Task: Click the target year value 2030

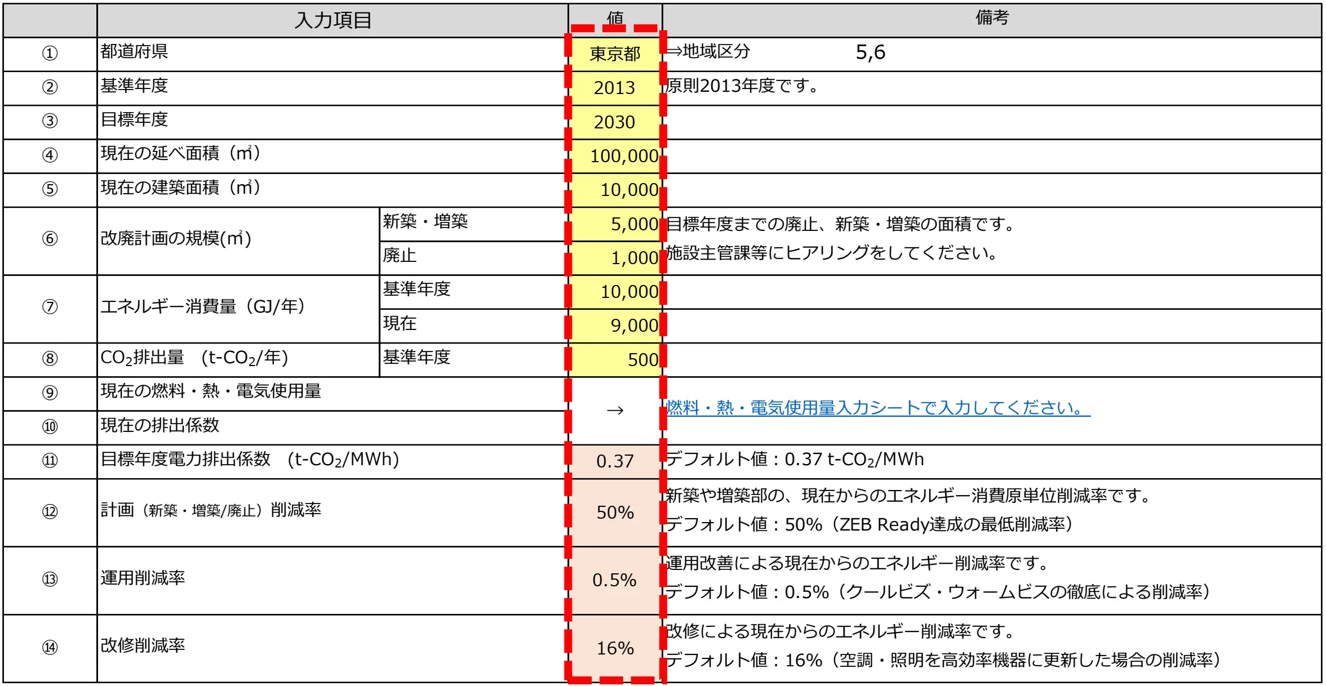Action: pos(615,122)
